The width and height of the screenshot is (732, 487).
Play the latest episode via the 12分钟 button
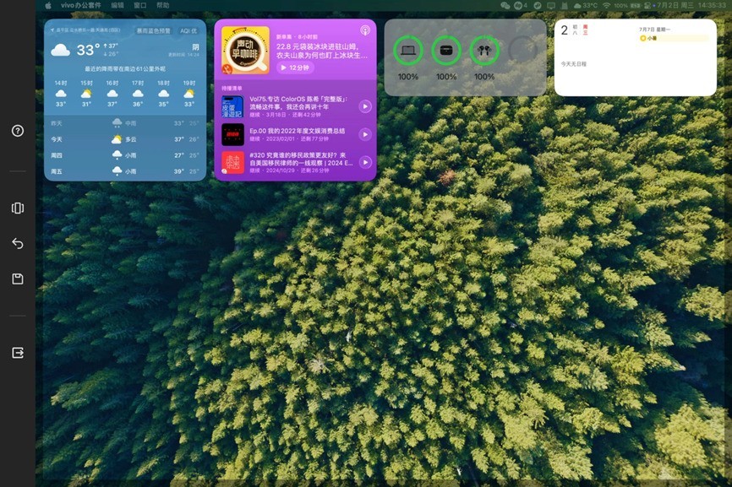point(294,68)
